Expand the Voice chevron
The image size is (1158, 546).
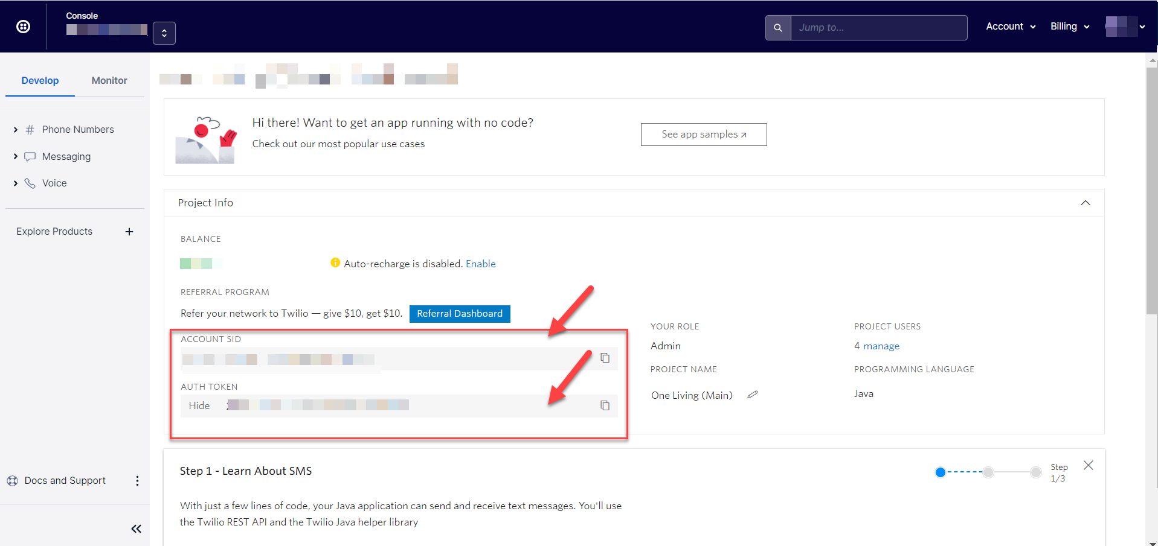16,183
